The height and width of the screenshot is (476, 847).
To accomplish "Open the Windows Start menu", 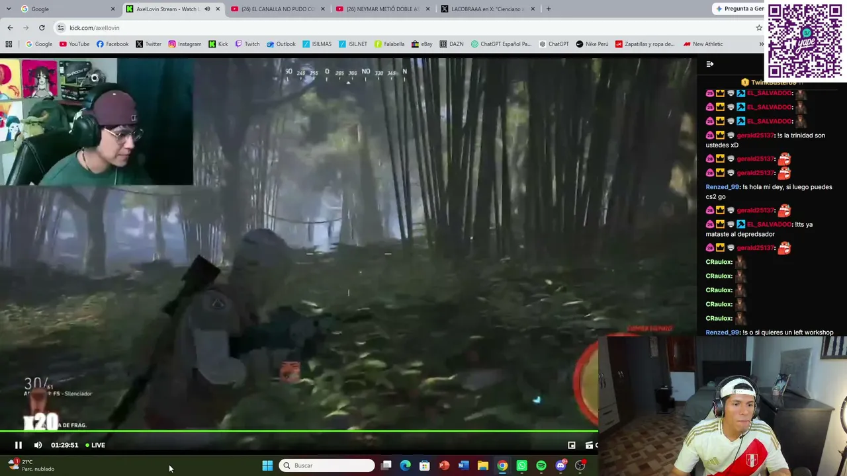I will point(267,465).
